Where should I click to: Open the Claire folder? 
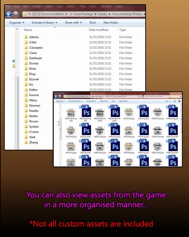point(31,53)
